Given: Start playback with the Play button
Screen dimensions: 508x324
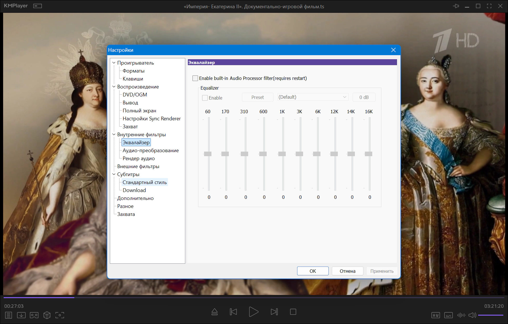Looking at the screenshot, I should pos(254,312).
